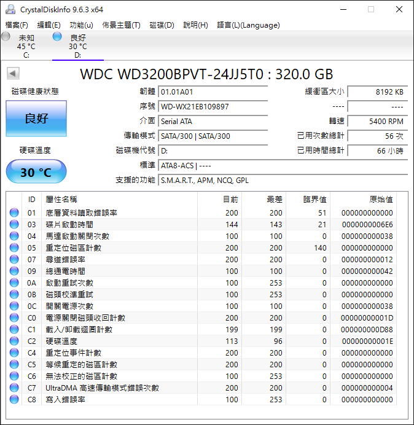Click status orb of attribute C8 寫入錯誤率
This screenshot has width=414, height=425.
click(14, 399)
